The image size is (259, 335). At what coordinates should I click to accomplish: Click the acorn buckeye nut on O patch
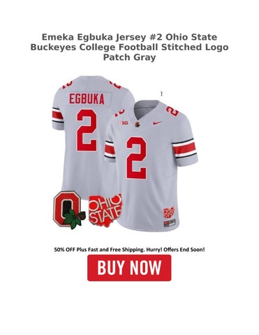[82, 215]
